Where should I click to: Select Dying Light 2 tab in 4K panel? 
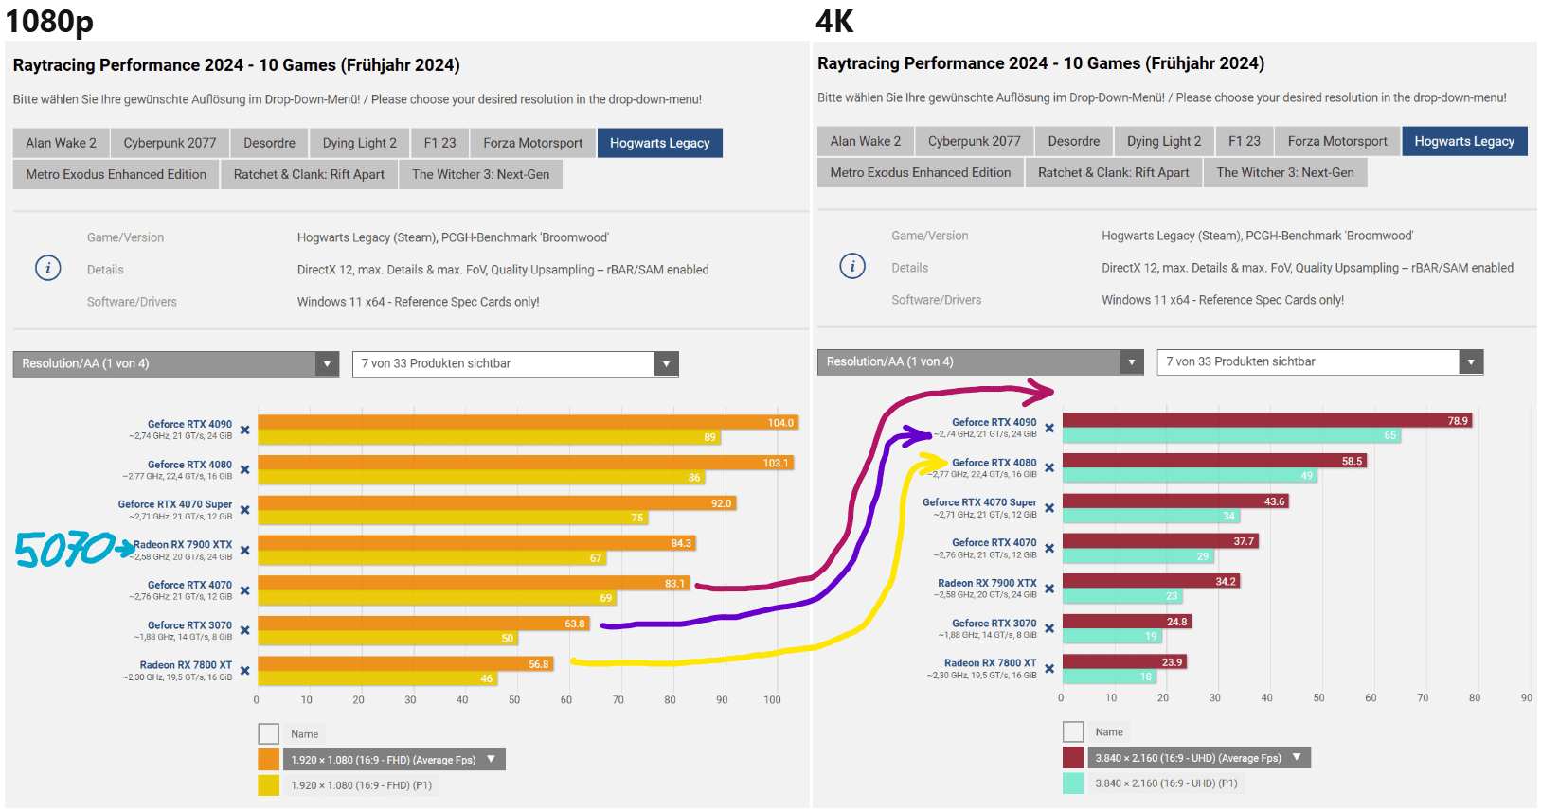(x=1164, y=141)
